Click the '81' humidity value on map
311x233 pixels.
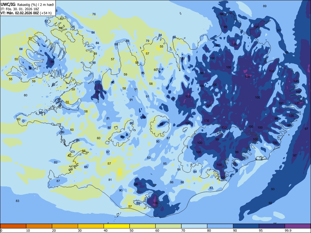pyautogui.click(x=110, y=180)
